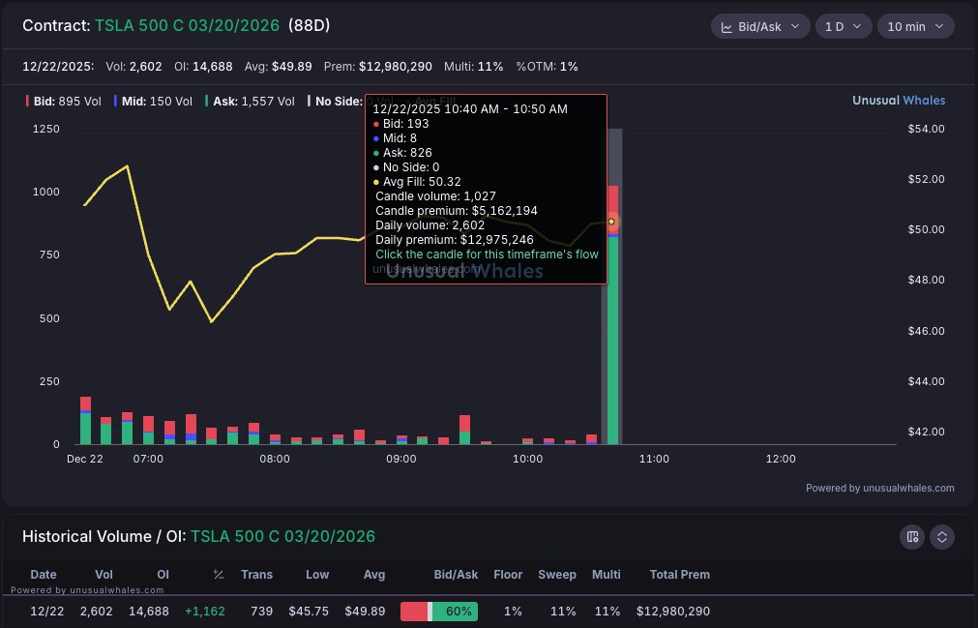Sort table by Date column header
Image resolution: width=978 pixels, height=628 pixels.
point(43,575)
